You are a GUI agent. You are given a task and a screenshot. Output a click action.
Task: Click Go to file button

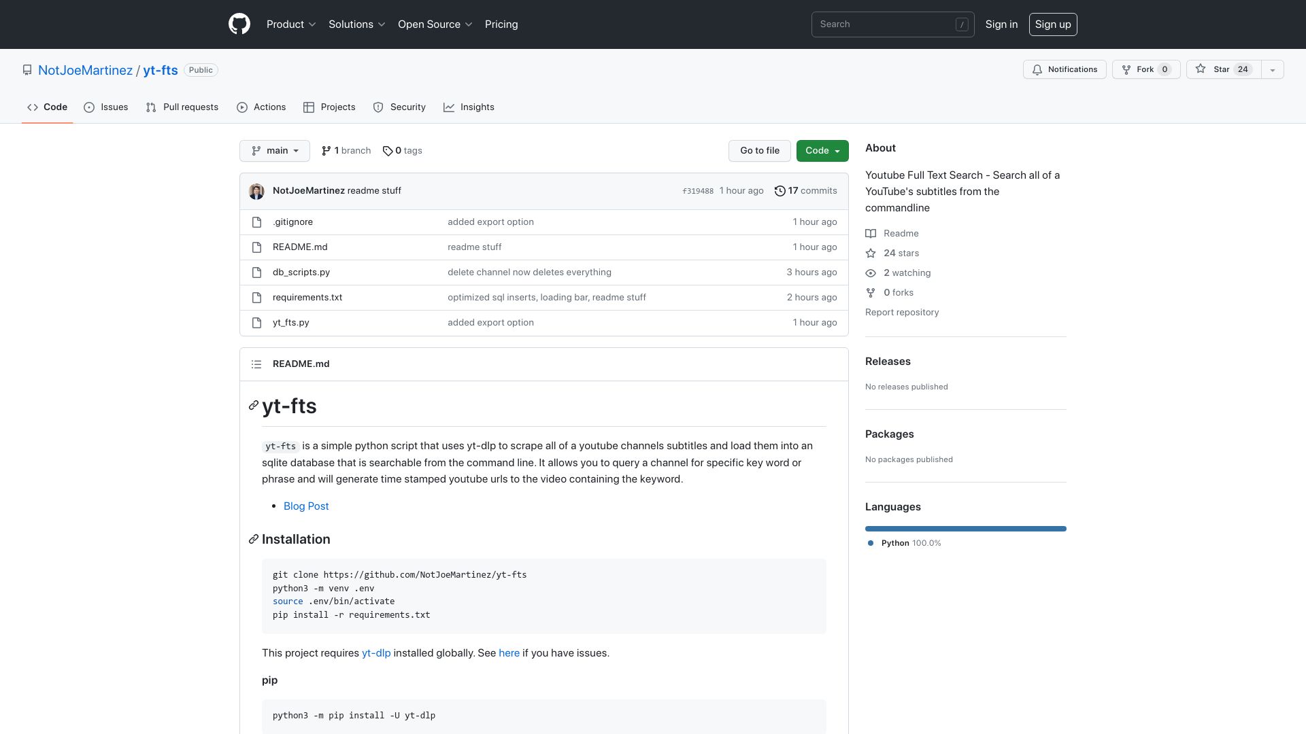coord(760,151)
